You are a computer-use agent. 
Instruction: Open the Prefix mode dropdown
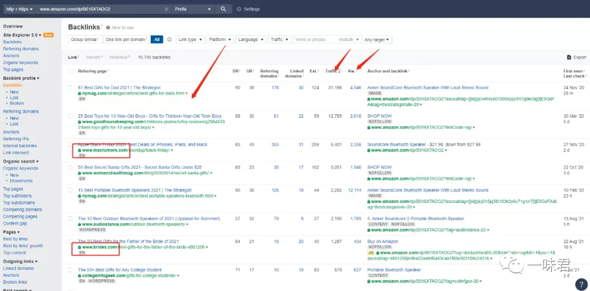pos(193,9)
